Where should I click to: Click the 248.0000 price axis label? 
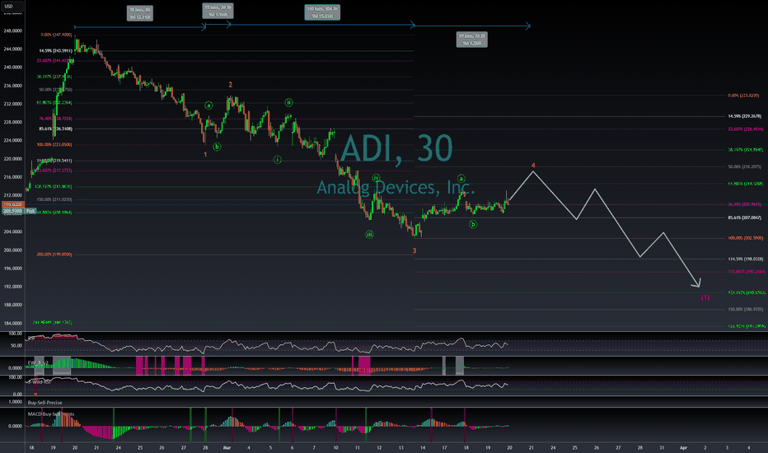[x=12, y=30]
